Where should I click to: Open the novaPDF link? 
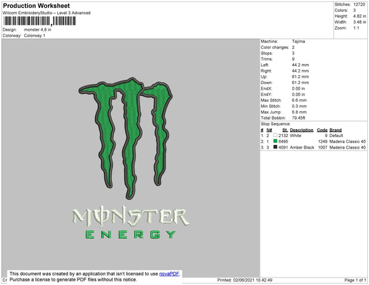point(169,274)
